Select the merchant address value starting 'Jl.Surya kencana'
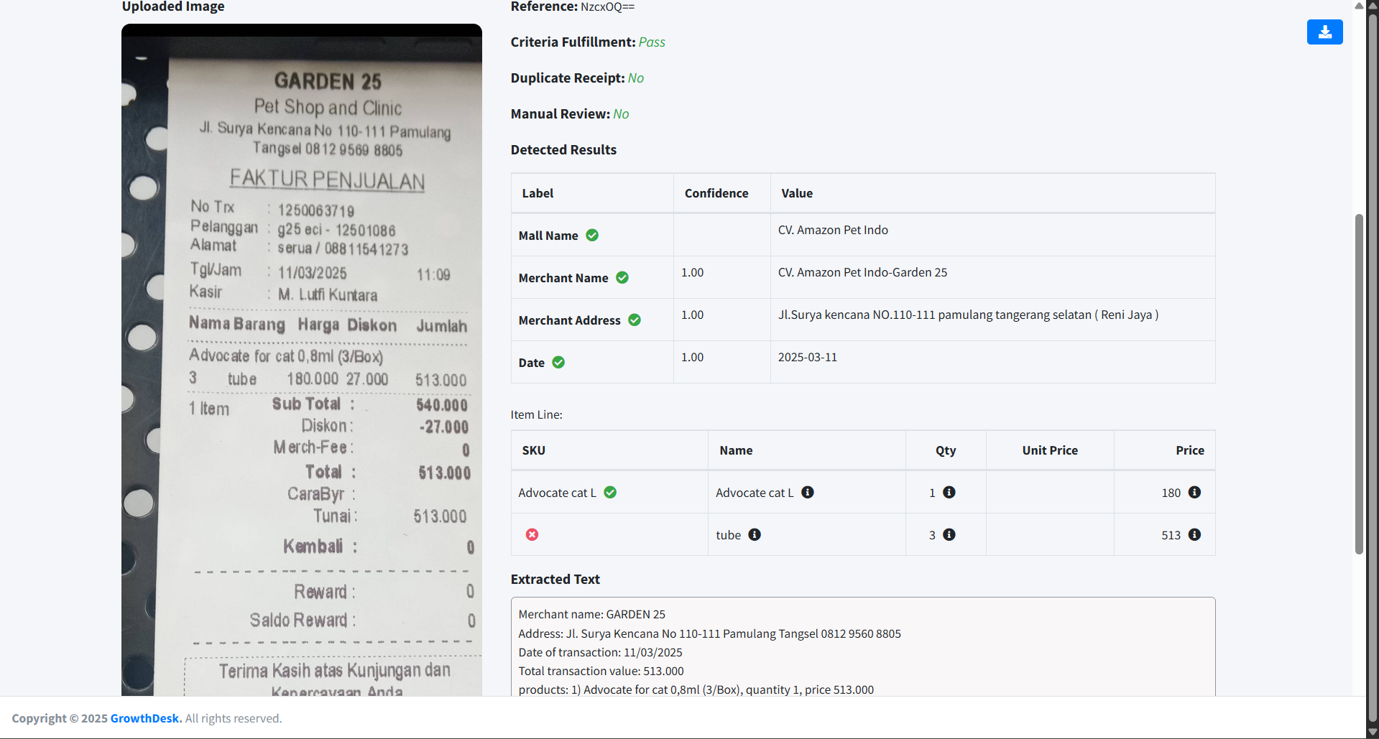This screenshot has width=1379, height=739. pos(968,315)
